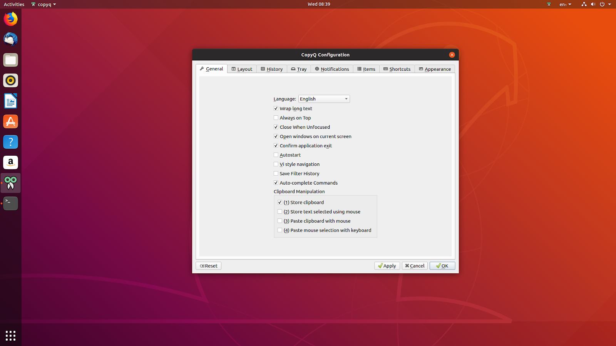Viewport: 616px width, 346px height.
Task: Open the clock showing Wed 08:39
Action: click(x=319, y=4)
